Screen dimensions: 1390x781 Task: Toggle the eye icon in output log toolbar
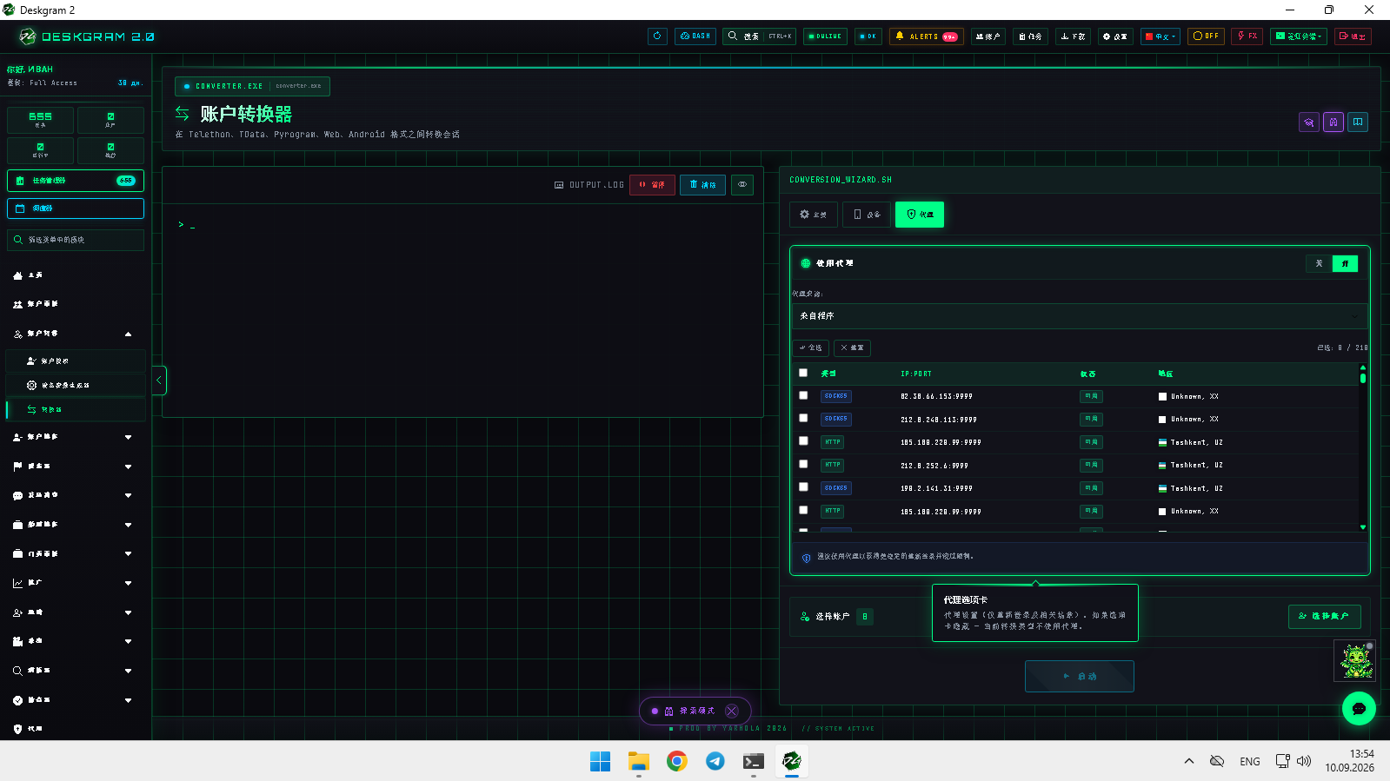(742, 184)
